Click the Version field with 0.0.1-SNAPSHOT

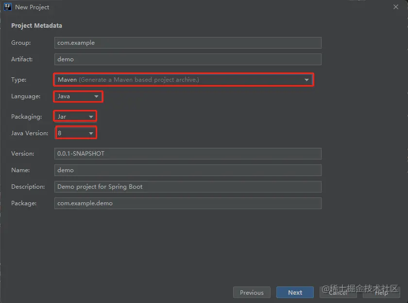pyautogui.click(x=187, y=154)
